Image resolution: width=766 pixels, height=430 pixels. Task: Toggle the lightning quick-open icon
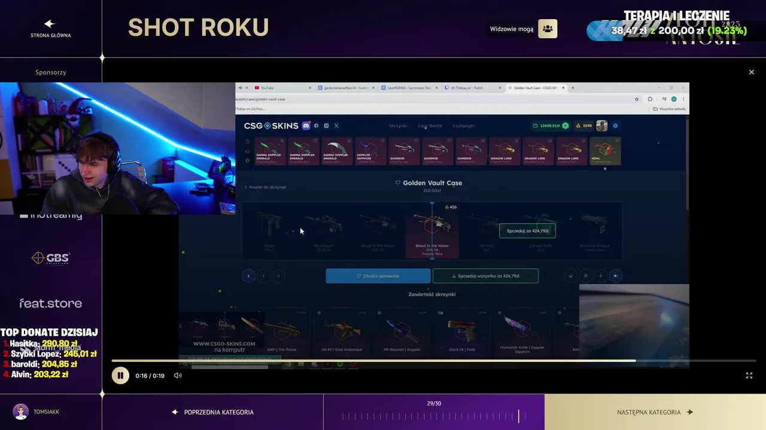click(601, 276)
